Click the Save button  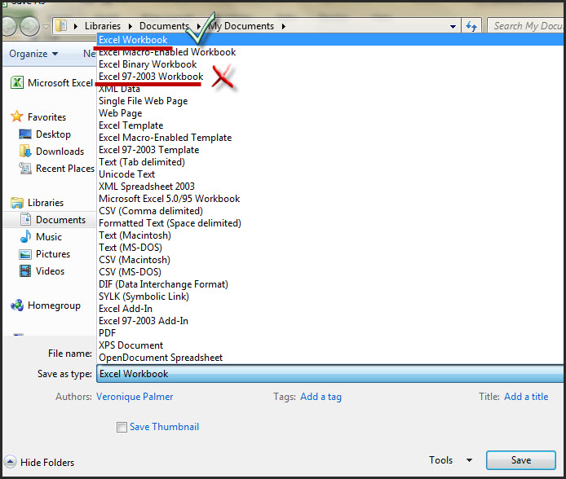pos(520,460)
